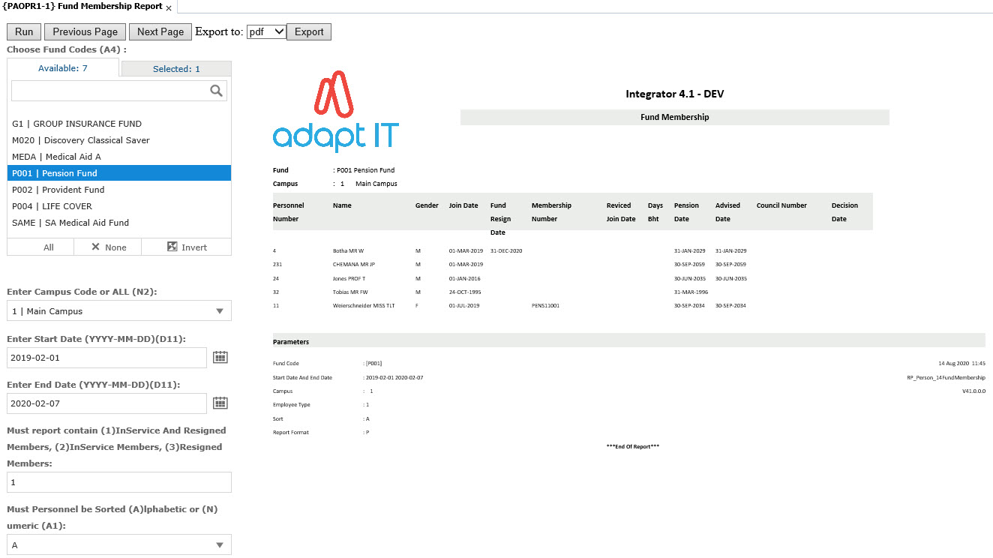Click the Invert selection button
The image size is (993, 558).
click(187, 247)
